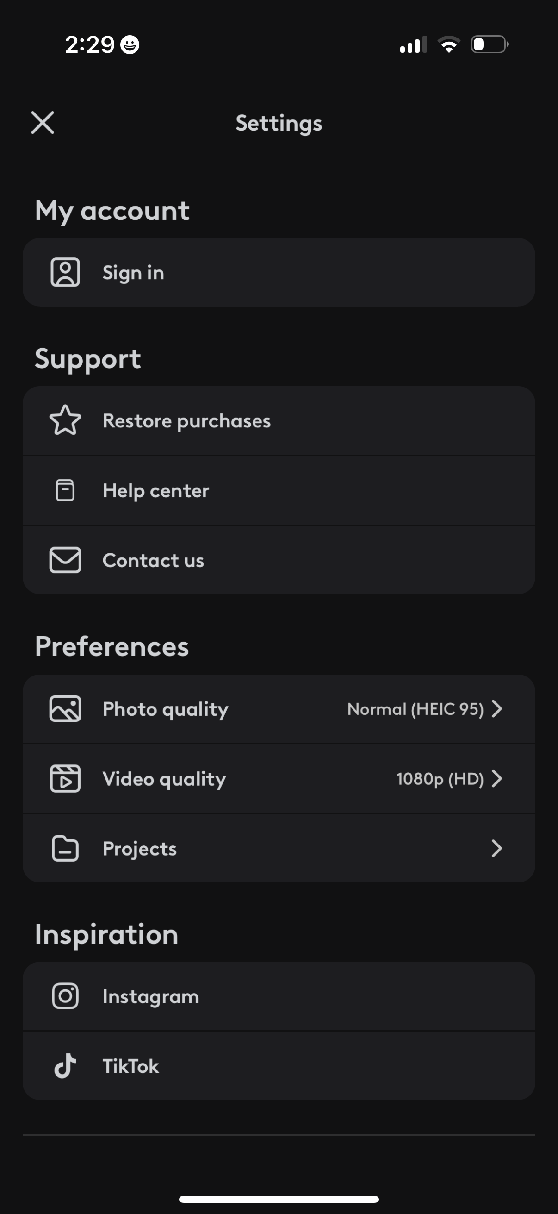This screenshot has height=1214, width=558.
Task: Open the TikTok text link
Action: coord(131,1066)
